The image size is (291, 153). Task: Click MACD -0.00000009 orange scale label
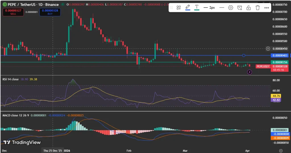coord(280,138)
